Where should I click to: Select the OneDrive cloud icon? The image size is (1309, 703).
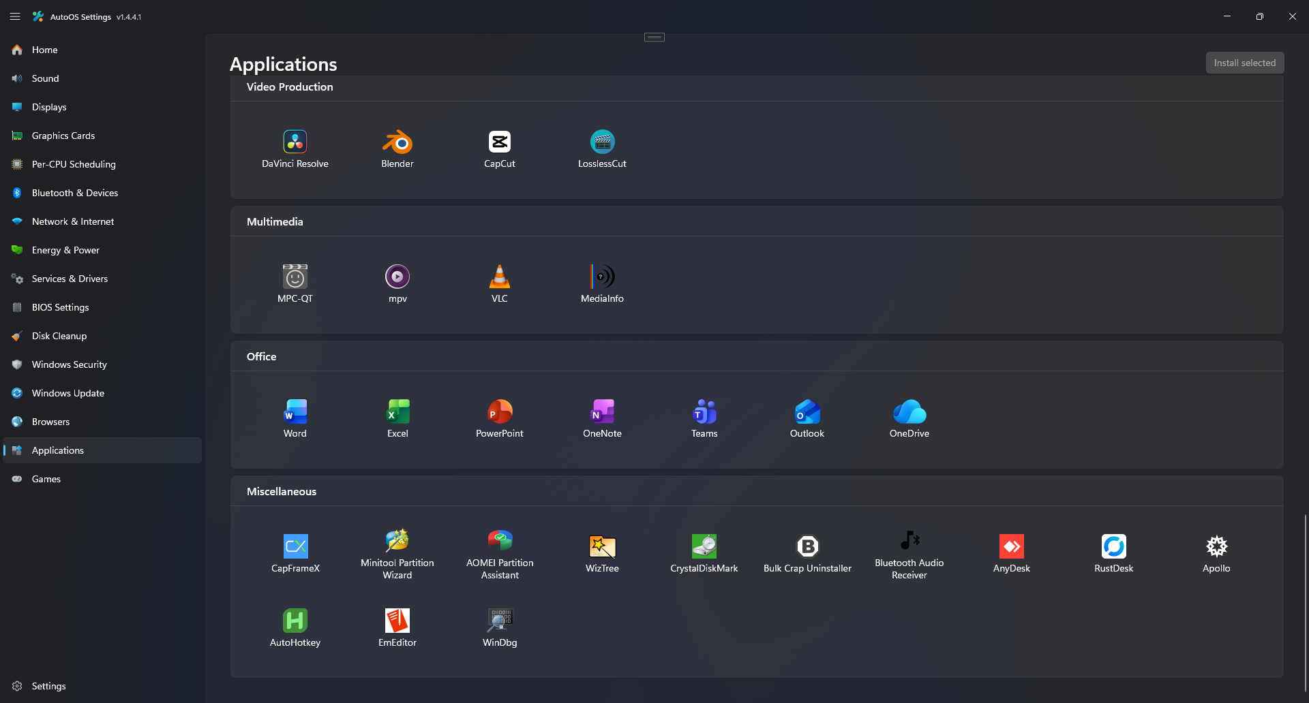pyautogui.click(x=909, y=411)
